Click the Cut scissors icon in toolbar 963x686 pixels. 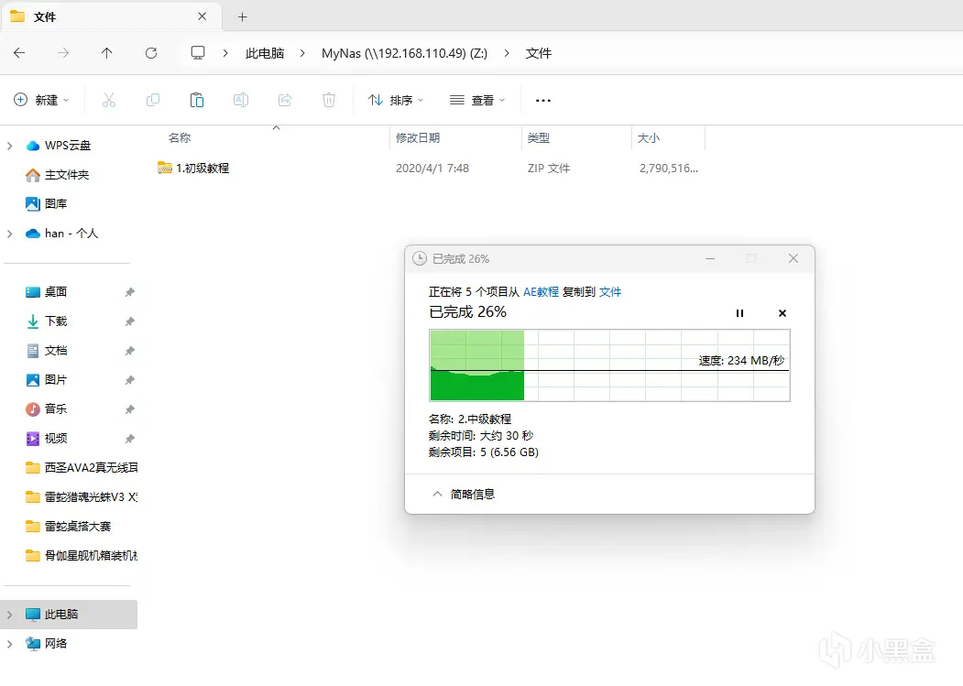[x=109, y=100]
